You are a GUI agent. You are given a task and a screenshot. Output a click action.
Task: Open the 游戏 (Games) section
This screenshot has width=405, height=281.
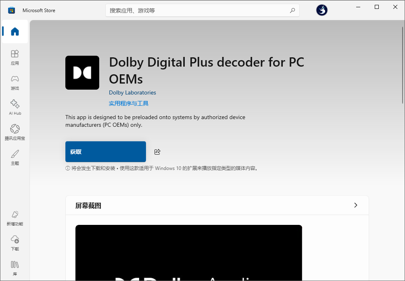coord(15,82)
